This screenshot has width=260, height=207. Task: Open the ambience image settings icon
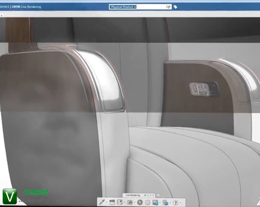pos(120,202)
